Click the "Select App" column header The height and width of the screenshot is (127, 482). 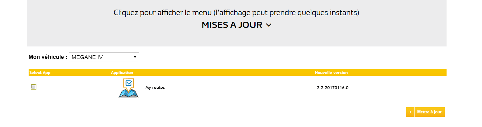tap(40, 73)
